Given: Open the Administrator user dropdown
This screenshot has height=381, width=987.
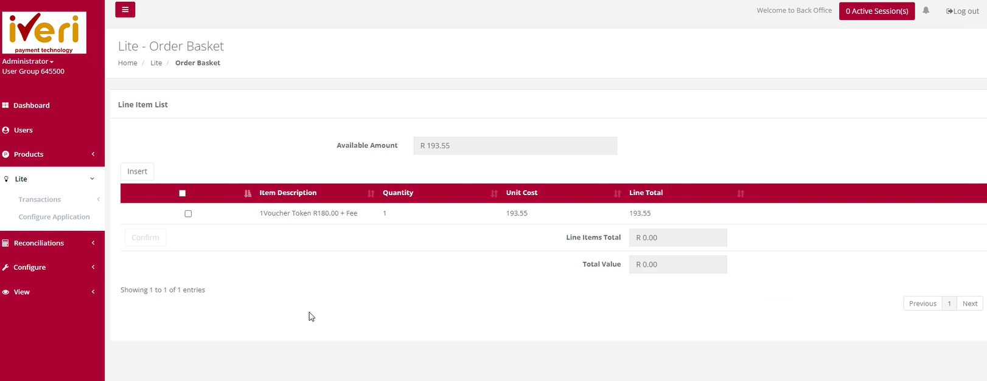Looking at the screenshot, I should coord(28,61).
